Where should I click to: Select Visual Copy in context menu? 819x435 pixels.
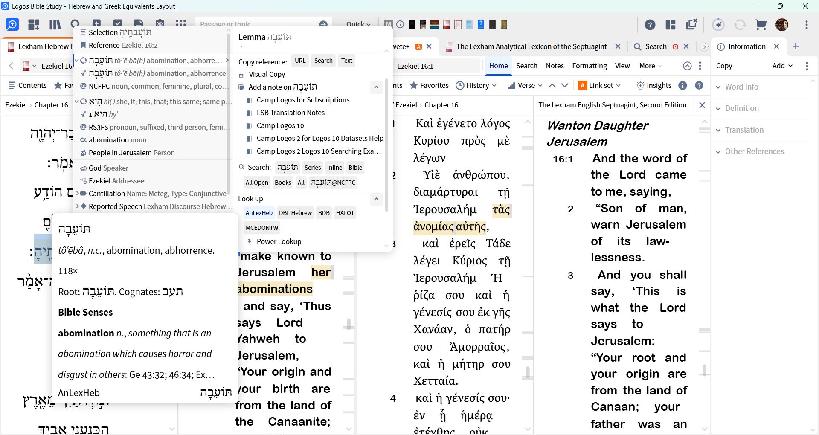tap(267, 74)
